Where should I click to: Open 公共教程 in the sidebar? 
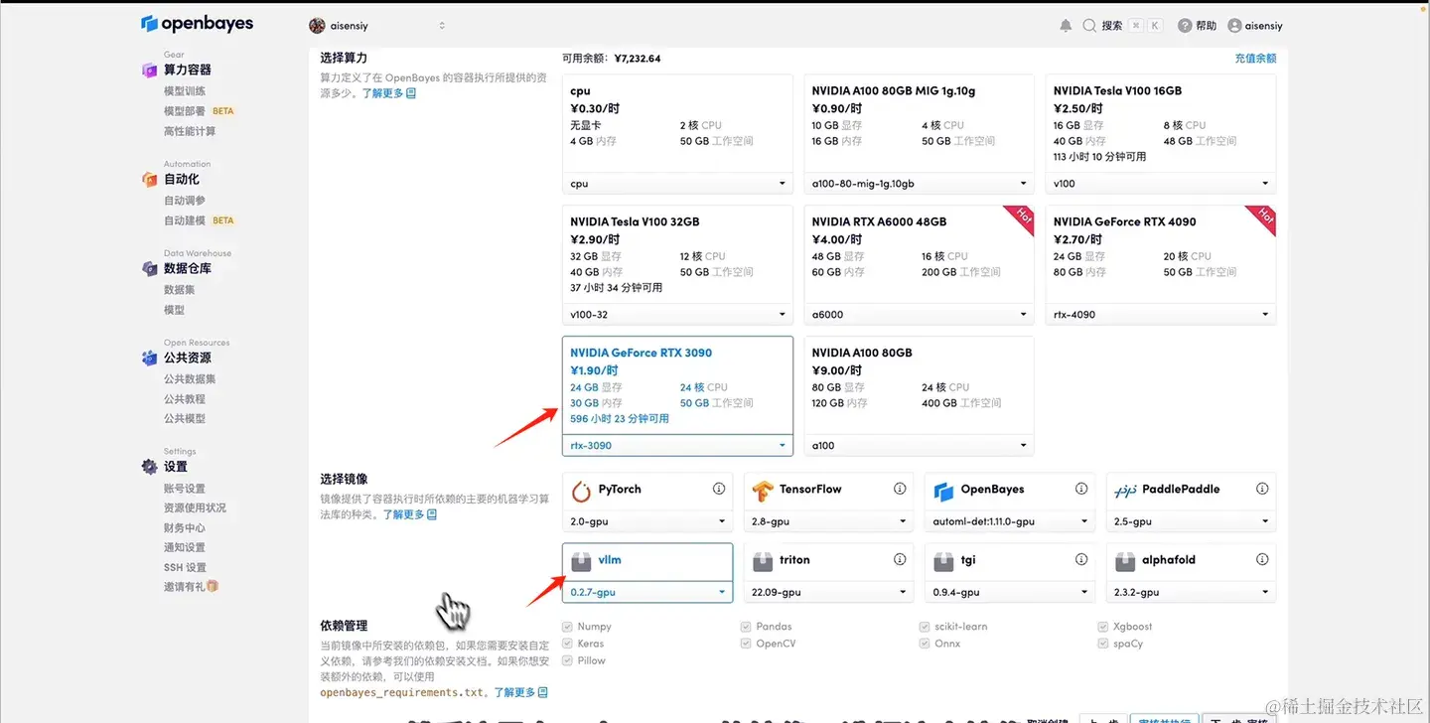[x=185, y=399]
